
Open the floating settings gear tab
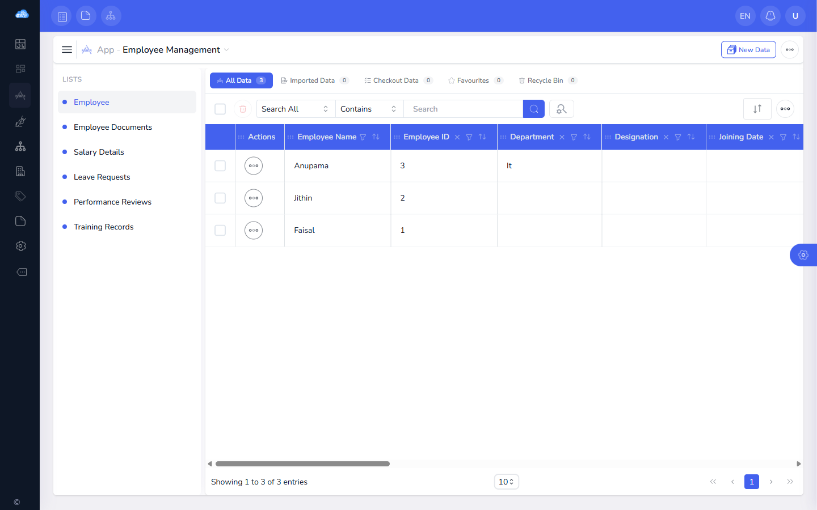point(803,255)
